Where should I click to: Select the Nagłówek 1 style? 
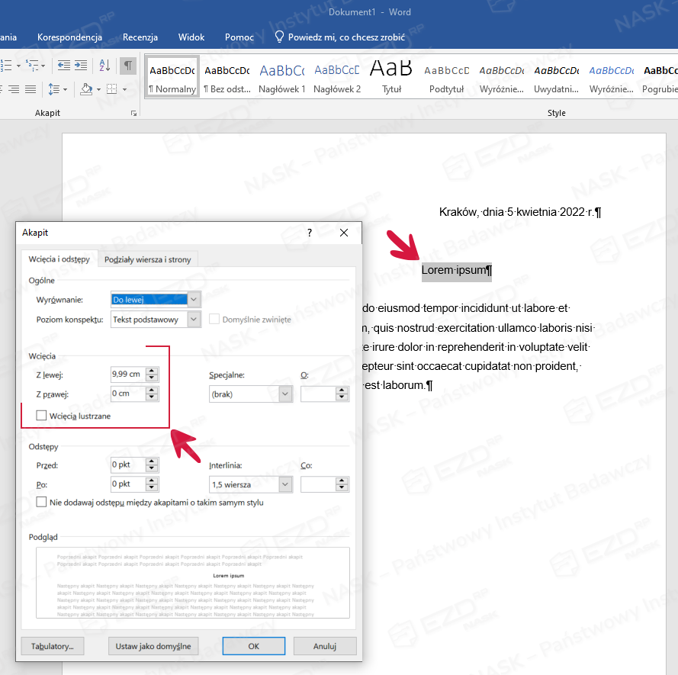click(x=282, y=78)
